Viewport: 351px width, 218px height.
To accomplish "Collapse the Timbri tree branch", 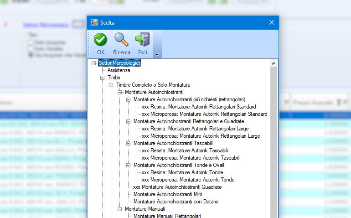I will (x=103, y=78).
